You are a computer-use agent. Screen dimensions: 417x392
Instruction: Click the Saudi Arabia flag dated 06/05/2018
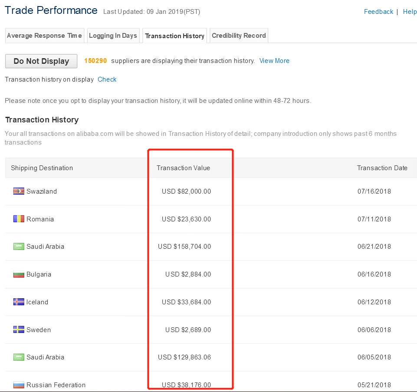point(19,357)
